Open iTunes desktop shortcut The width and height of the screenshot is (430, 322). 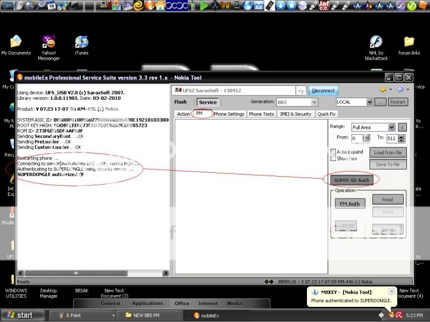[82, 46]
